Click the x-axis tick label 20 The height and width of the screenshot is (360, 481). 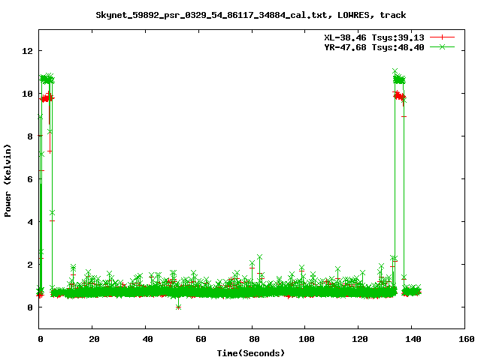click(94, 339)
